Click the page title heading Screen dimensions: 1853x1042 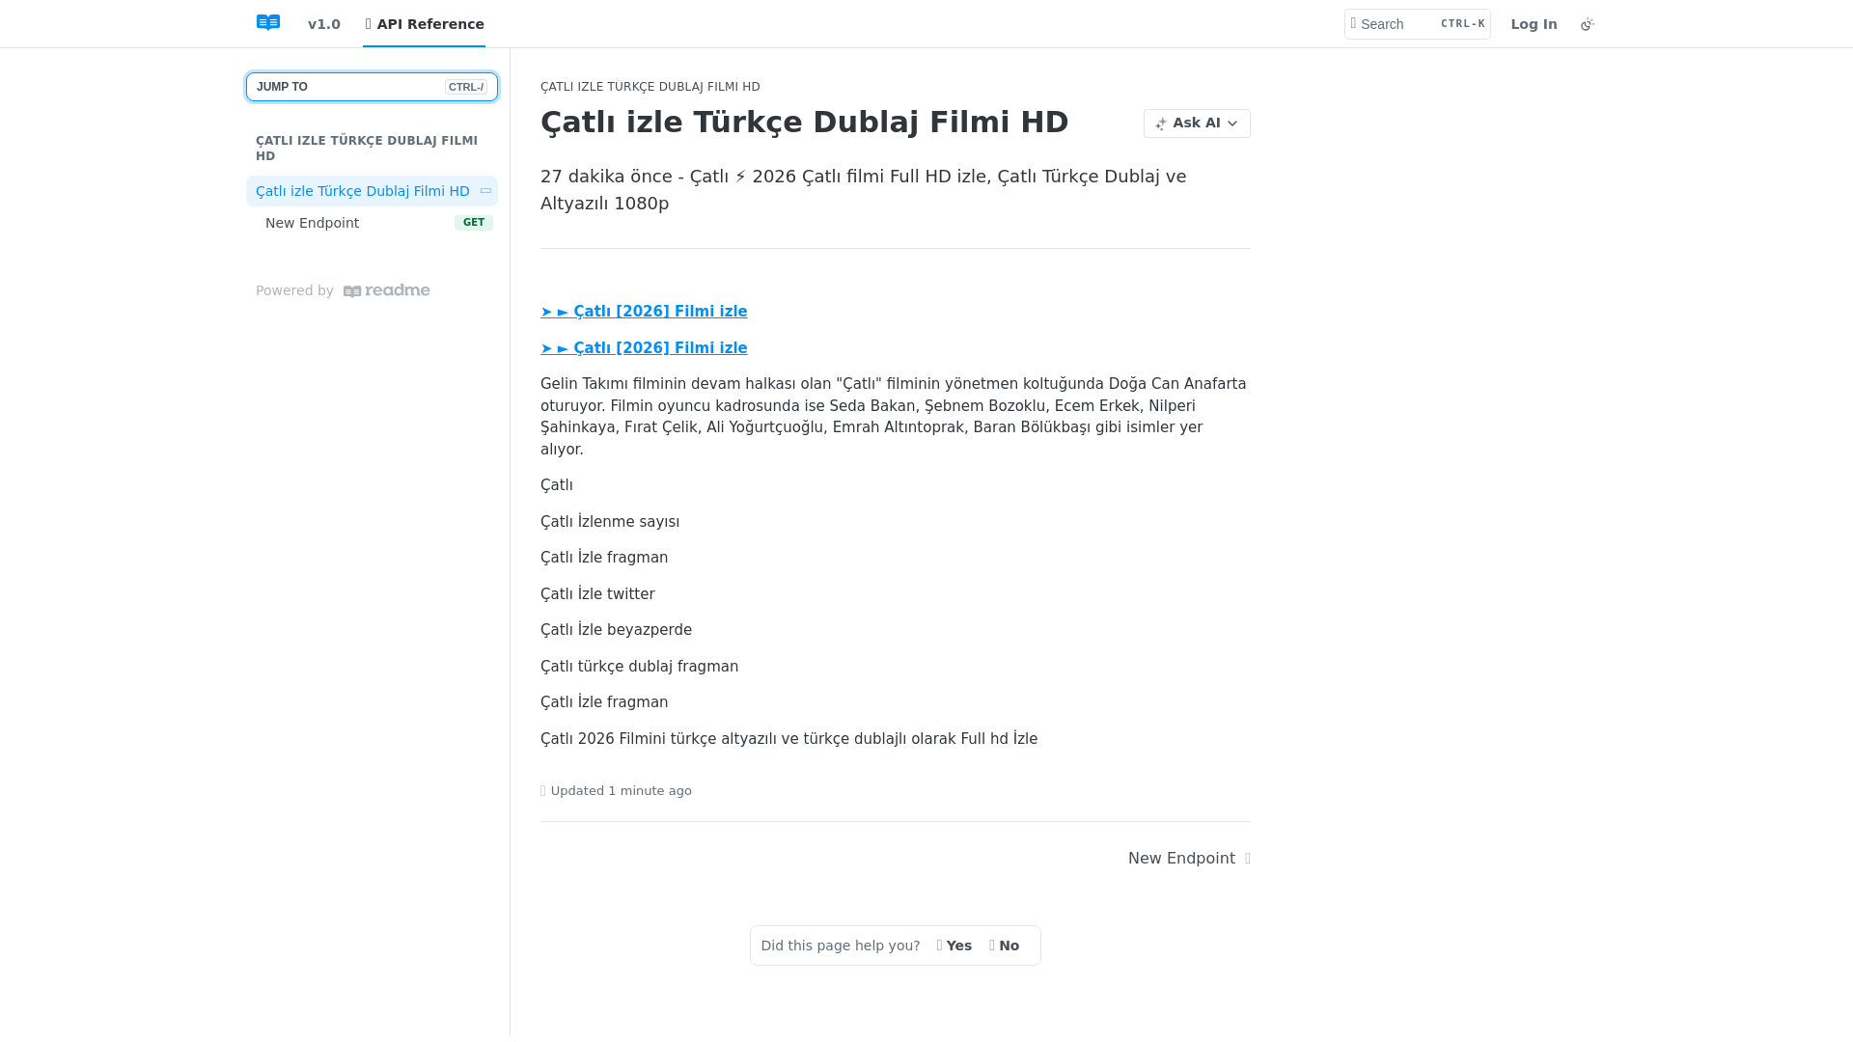[805, 123]
